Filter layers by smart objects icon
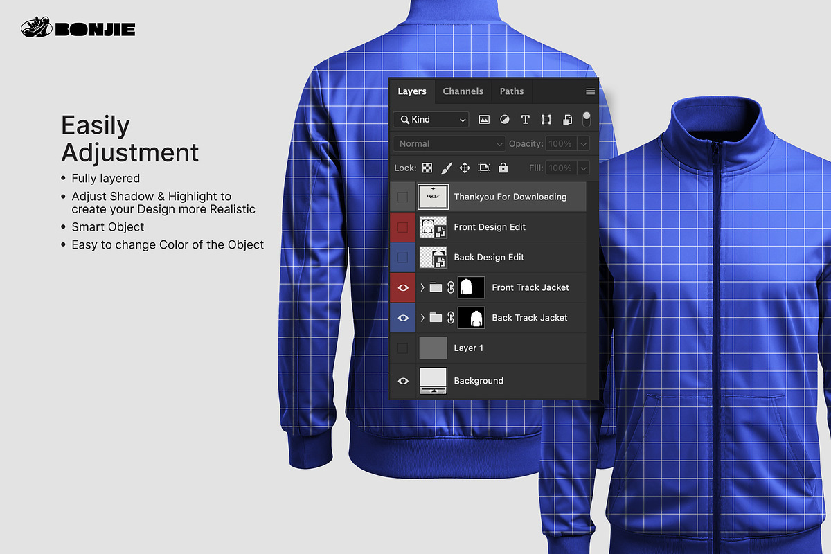Viewport: 831px width, 554px height. click(566, 119)
